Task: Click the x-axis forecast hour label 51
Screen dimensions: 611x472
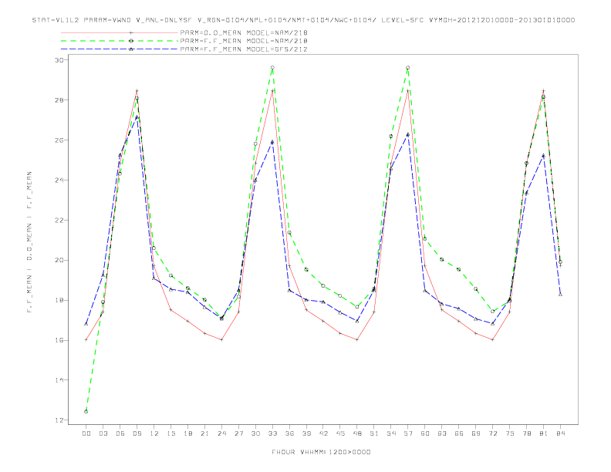Action: click(x=374, y=433)
